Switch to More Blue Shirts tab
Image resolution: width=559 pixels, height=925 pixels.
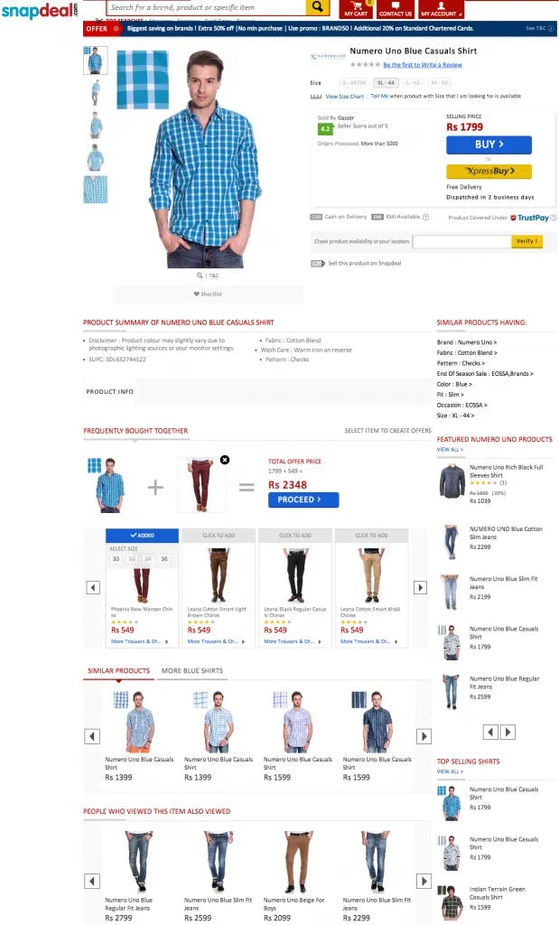(192, 671)
